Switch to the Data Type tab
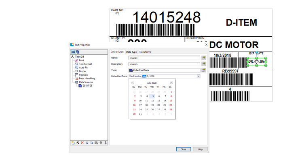The width and height of the screenshot is (283, 161). (131, 52)
